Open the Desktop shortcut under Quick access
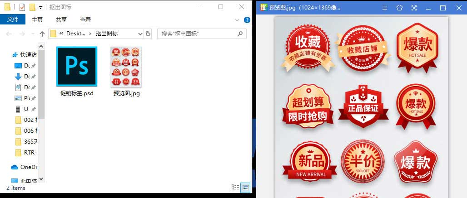The width and height of the screenshot is (467, 198). [25, 66]
